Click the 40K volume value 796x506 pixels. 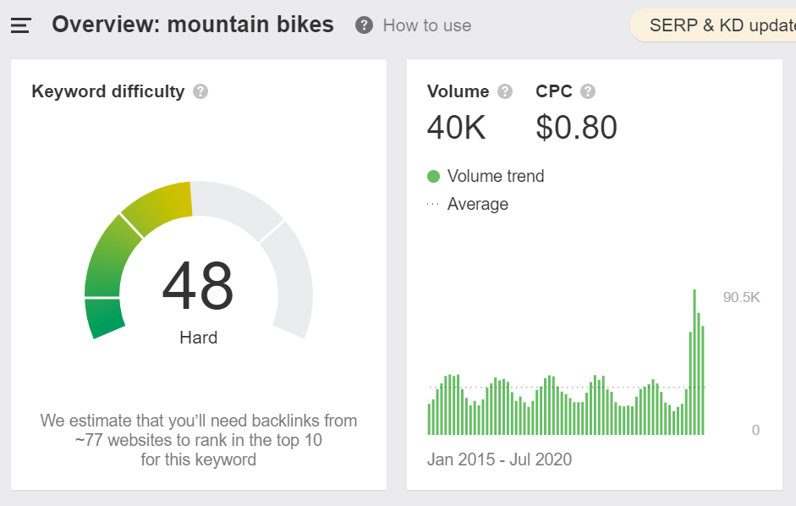[x=457, y=128]
